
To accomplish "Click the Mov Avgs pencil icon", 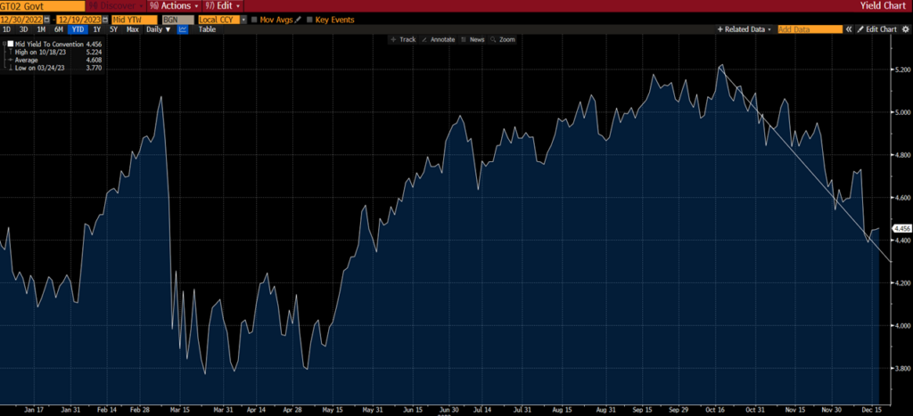I will click(x=300, y=19).
